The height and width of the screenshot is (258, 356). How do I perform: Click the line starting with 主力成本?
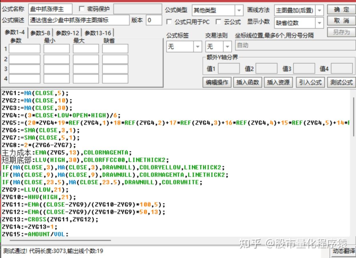click(x=67, y=152)
